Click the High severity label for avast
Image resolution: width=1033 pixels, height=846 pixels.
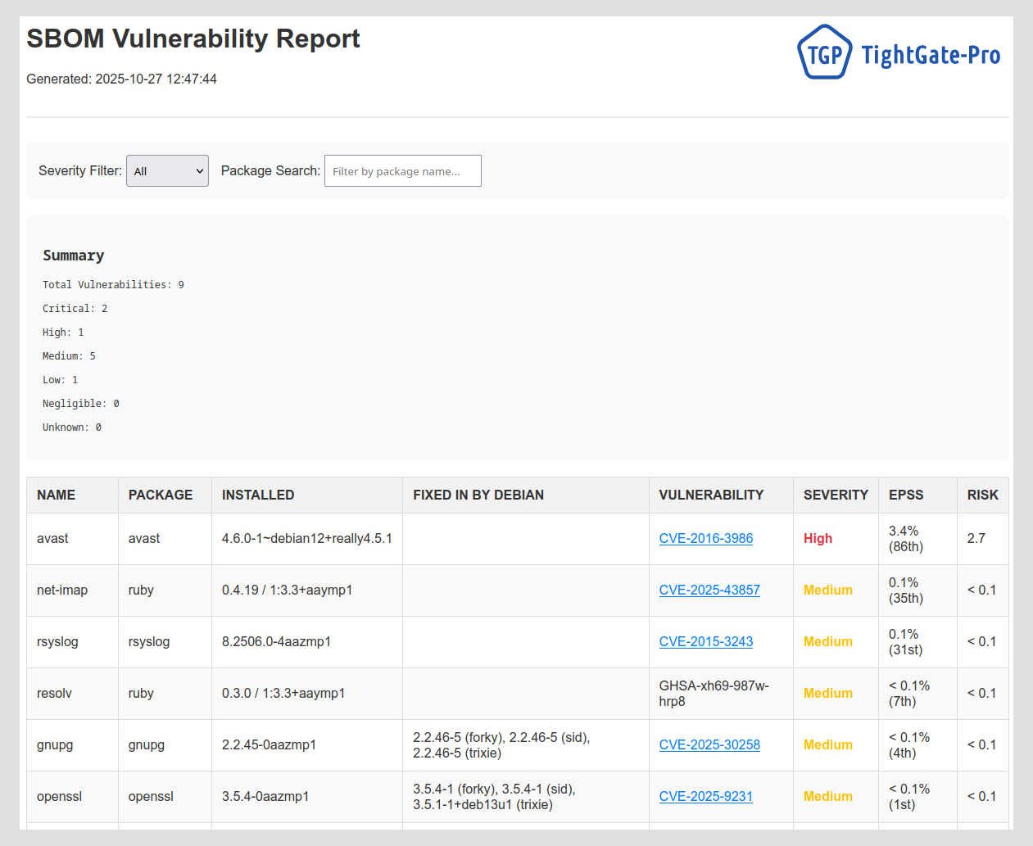[x=818, y=539]
